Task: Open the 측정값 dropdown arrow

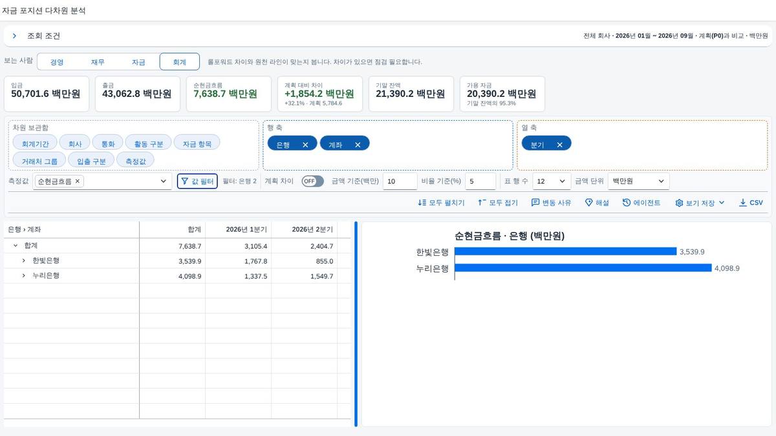Action: pos(164,182)
